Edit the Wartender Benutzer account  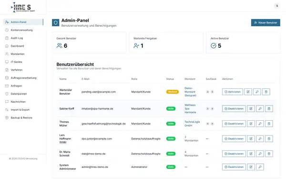click(248, 92)
